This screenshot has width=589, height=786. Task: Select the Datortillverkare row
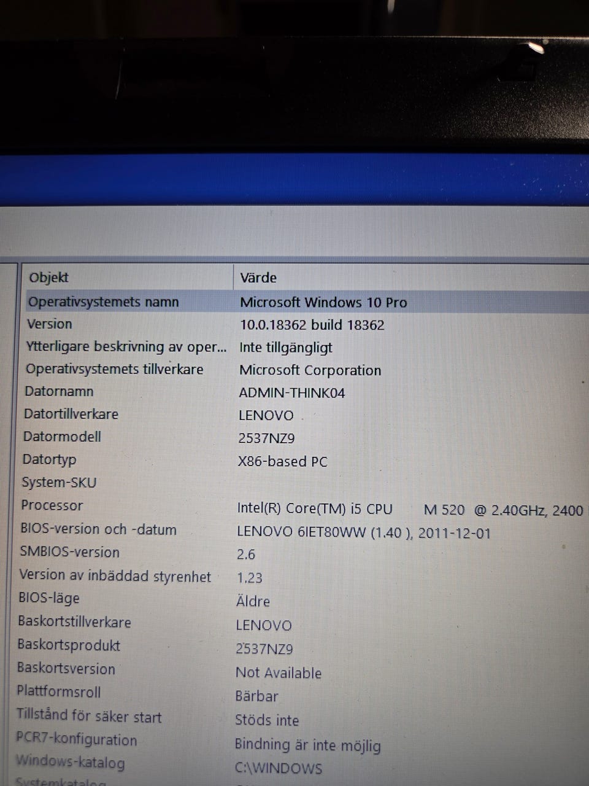tap(71, 414)
